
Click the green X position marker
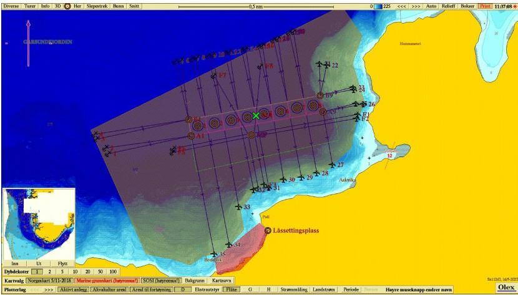click(256, 115)
